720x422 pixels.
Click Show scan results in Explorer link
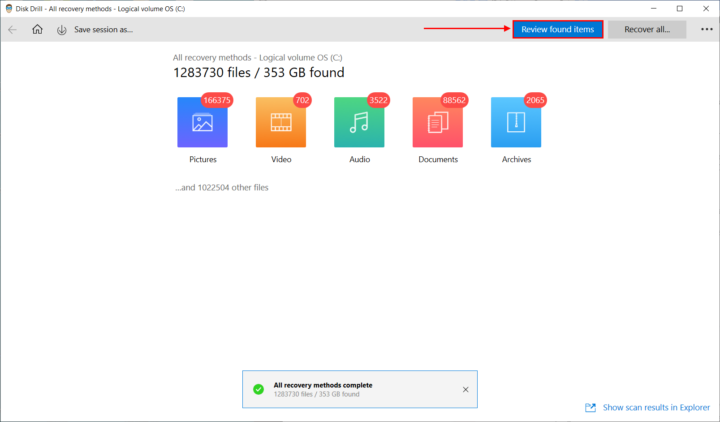[656, 408]
